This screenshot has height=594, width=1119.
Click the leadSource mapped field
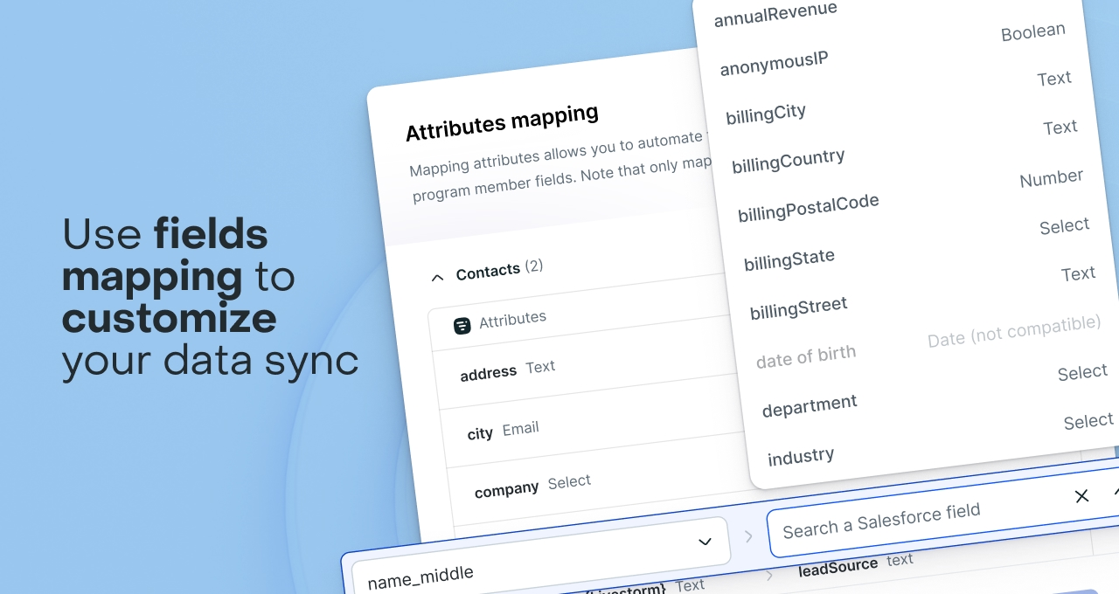point(838,568)
